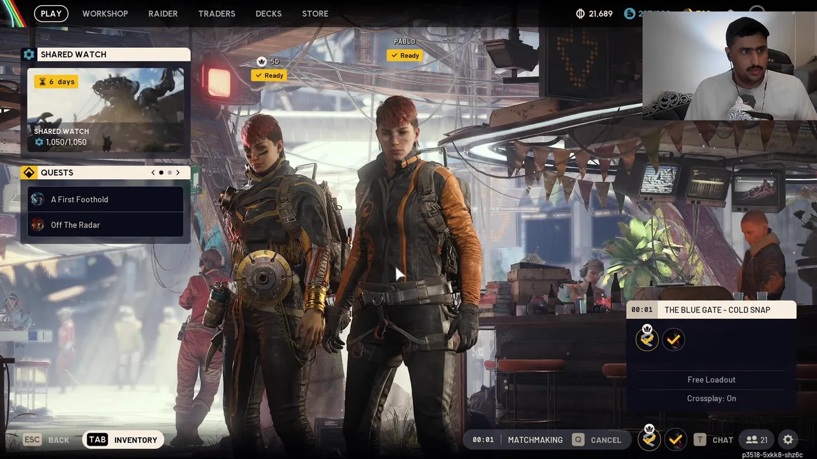Click the Shared Watch 1,050/1,050 progress

pyautogui.click(x=61, y=142)
